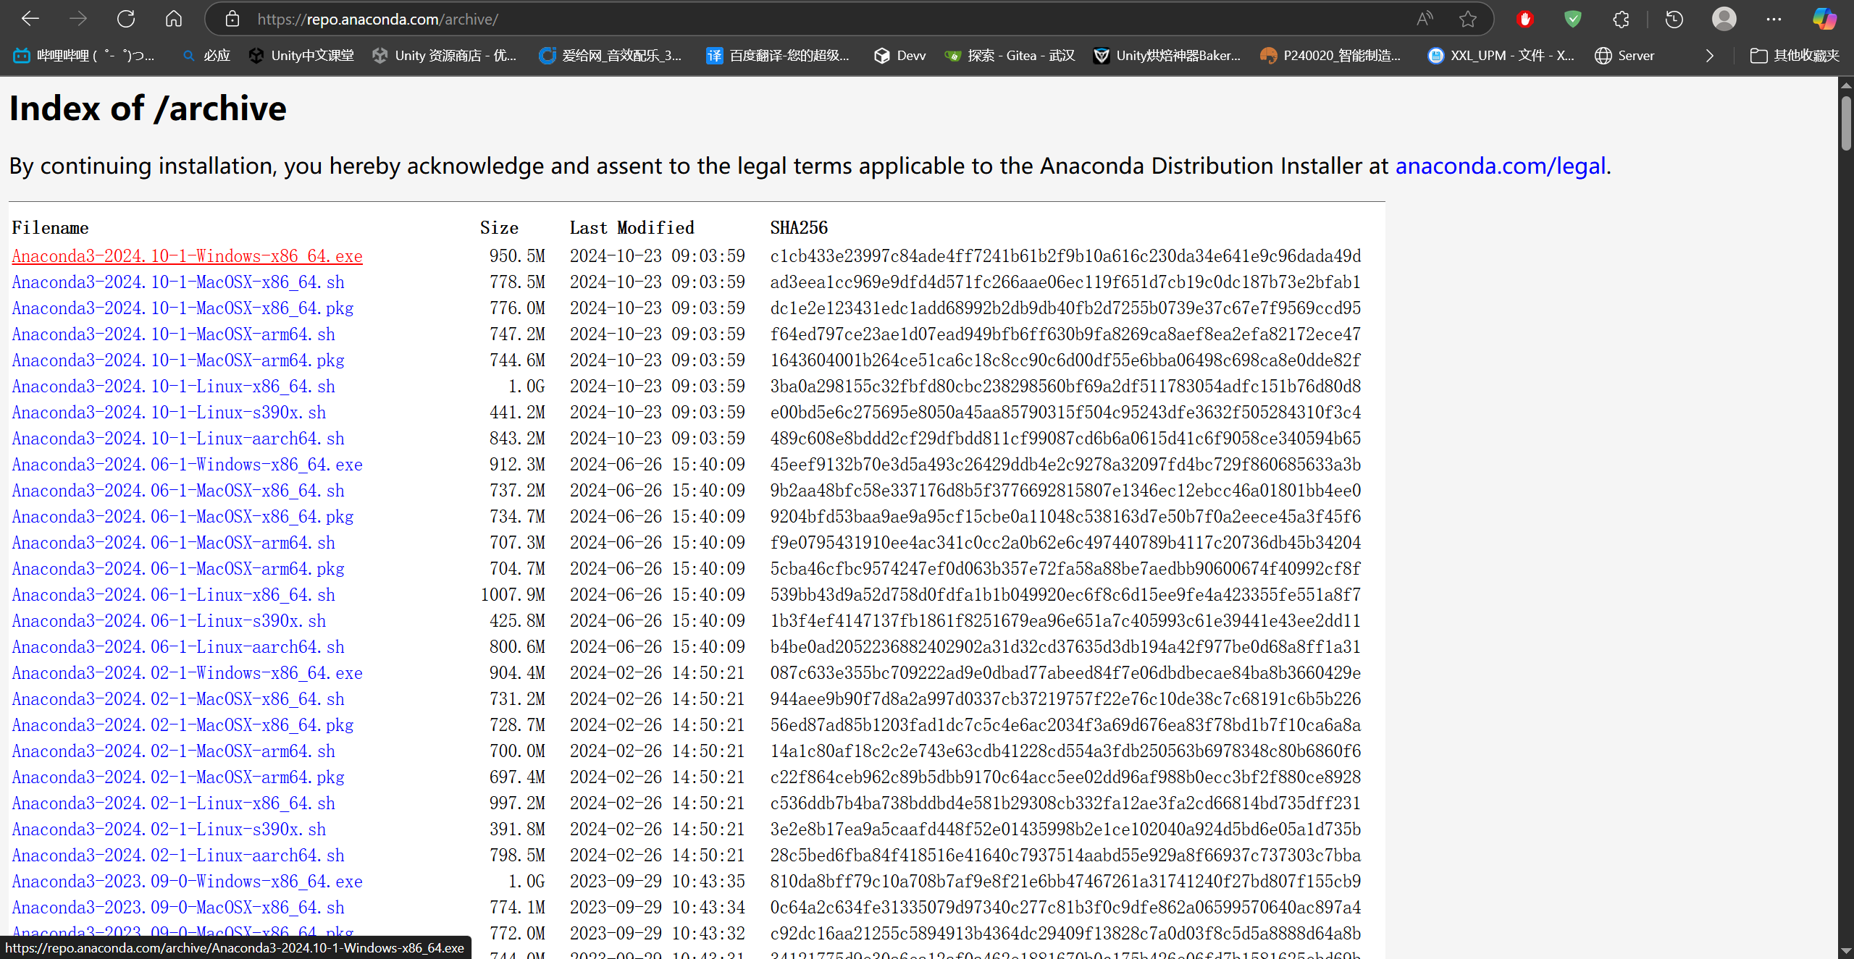Add page to favorites with star icon
The height and width of the screenshot is (959, 1854).
(1468, 19)
